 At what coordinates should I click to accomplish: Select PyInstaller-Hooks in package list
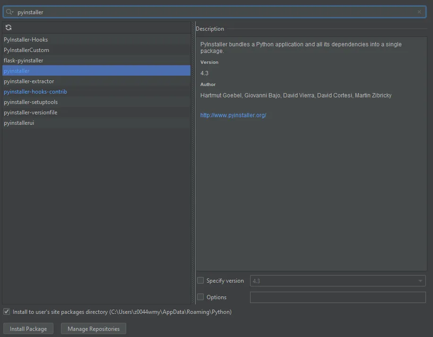pyautogui.click(x=96, y=40)
